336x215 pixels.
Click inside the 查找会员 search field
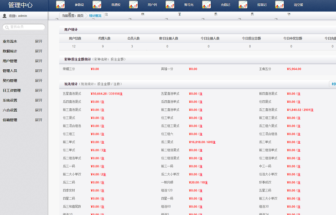click(24, 27)
